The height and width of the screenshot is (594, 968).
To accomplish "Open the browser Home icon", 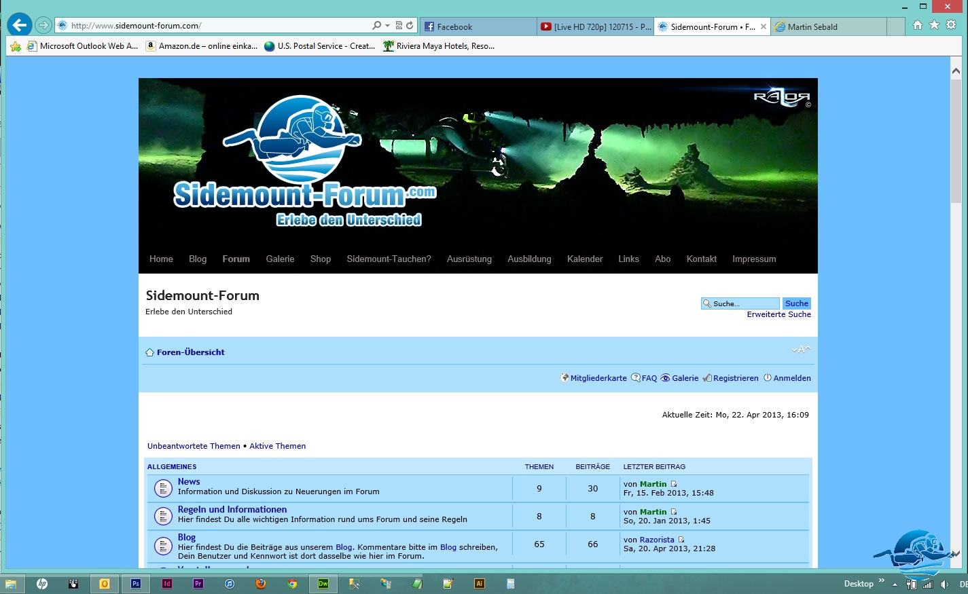I will (x=918, y=25).
